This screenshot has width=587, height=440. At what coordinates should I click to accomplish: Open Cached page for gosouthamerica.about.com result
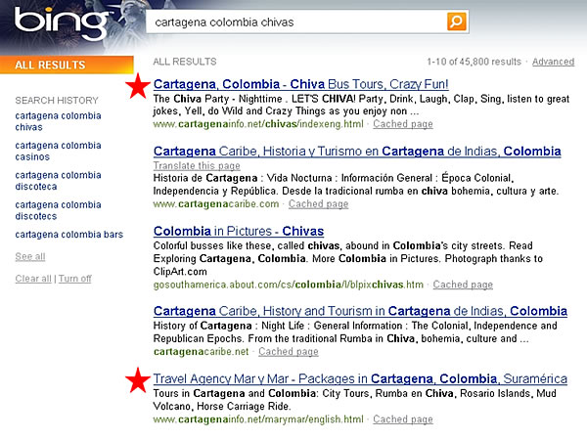tap(466, 285)
